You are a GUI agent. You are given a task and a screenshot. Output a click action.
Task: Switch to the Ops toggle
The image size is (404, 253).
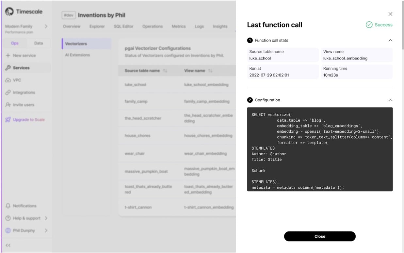(15, 43)
